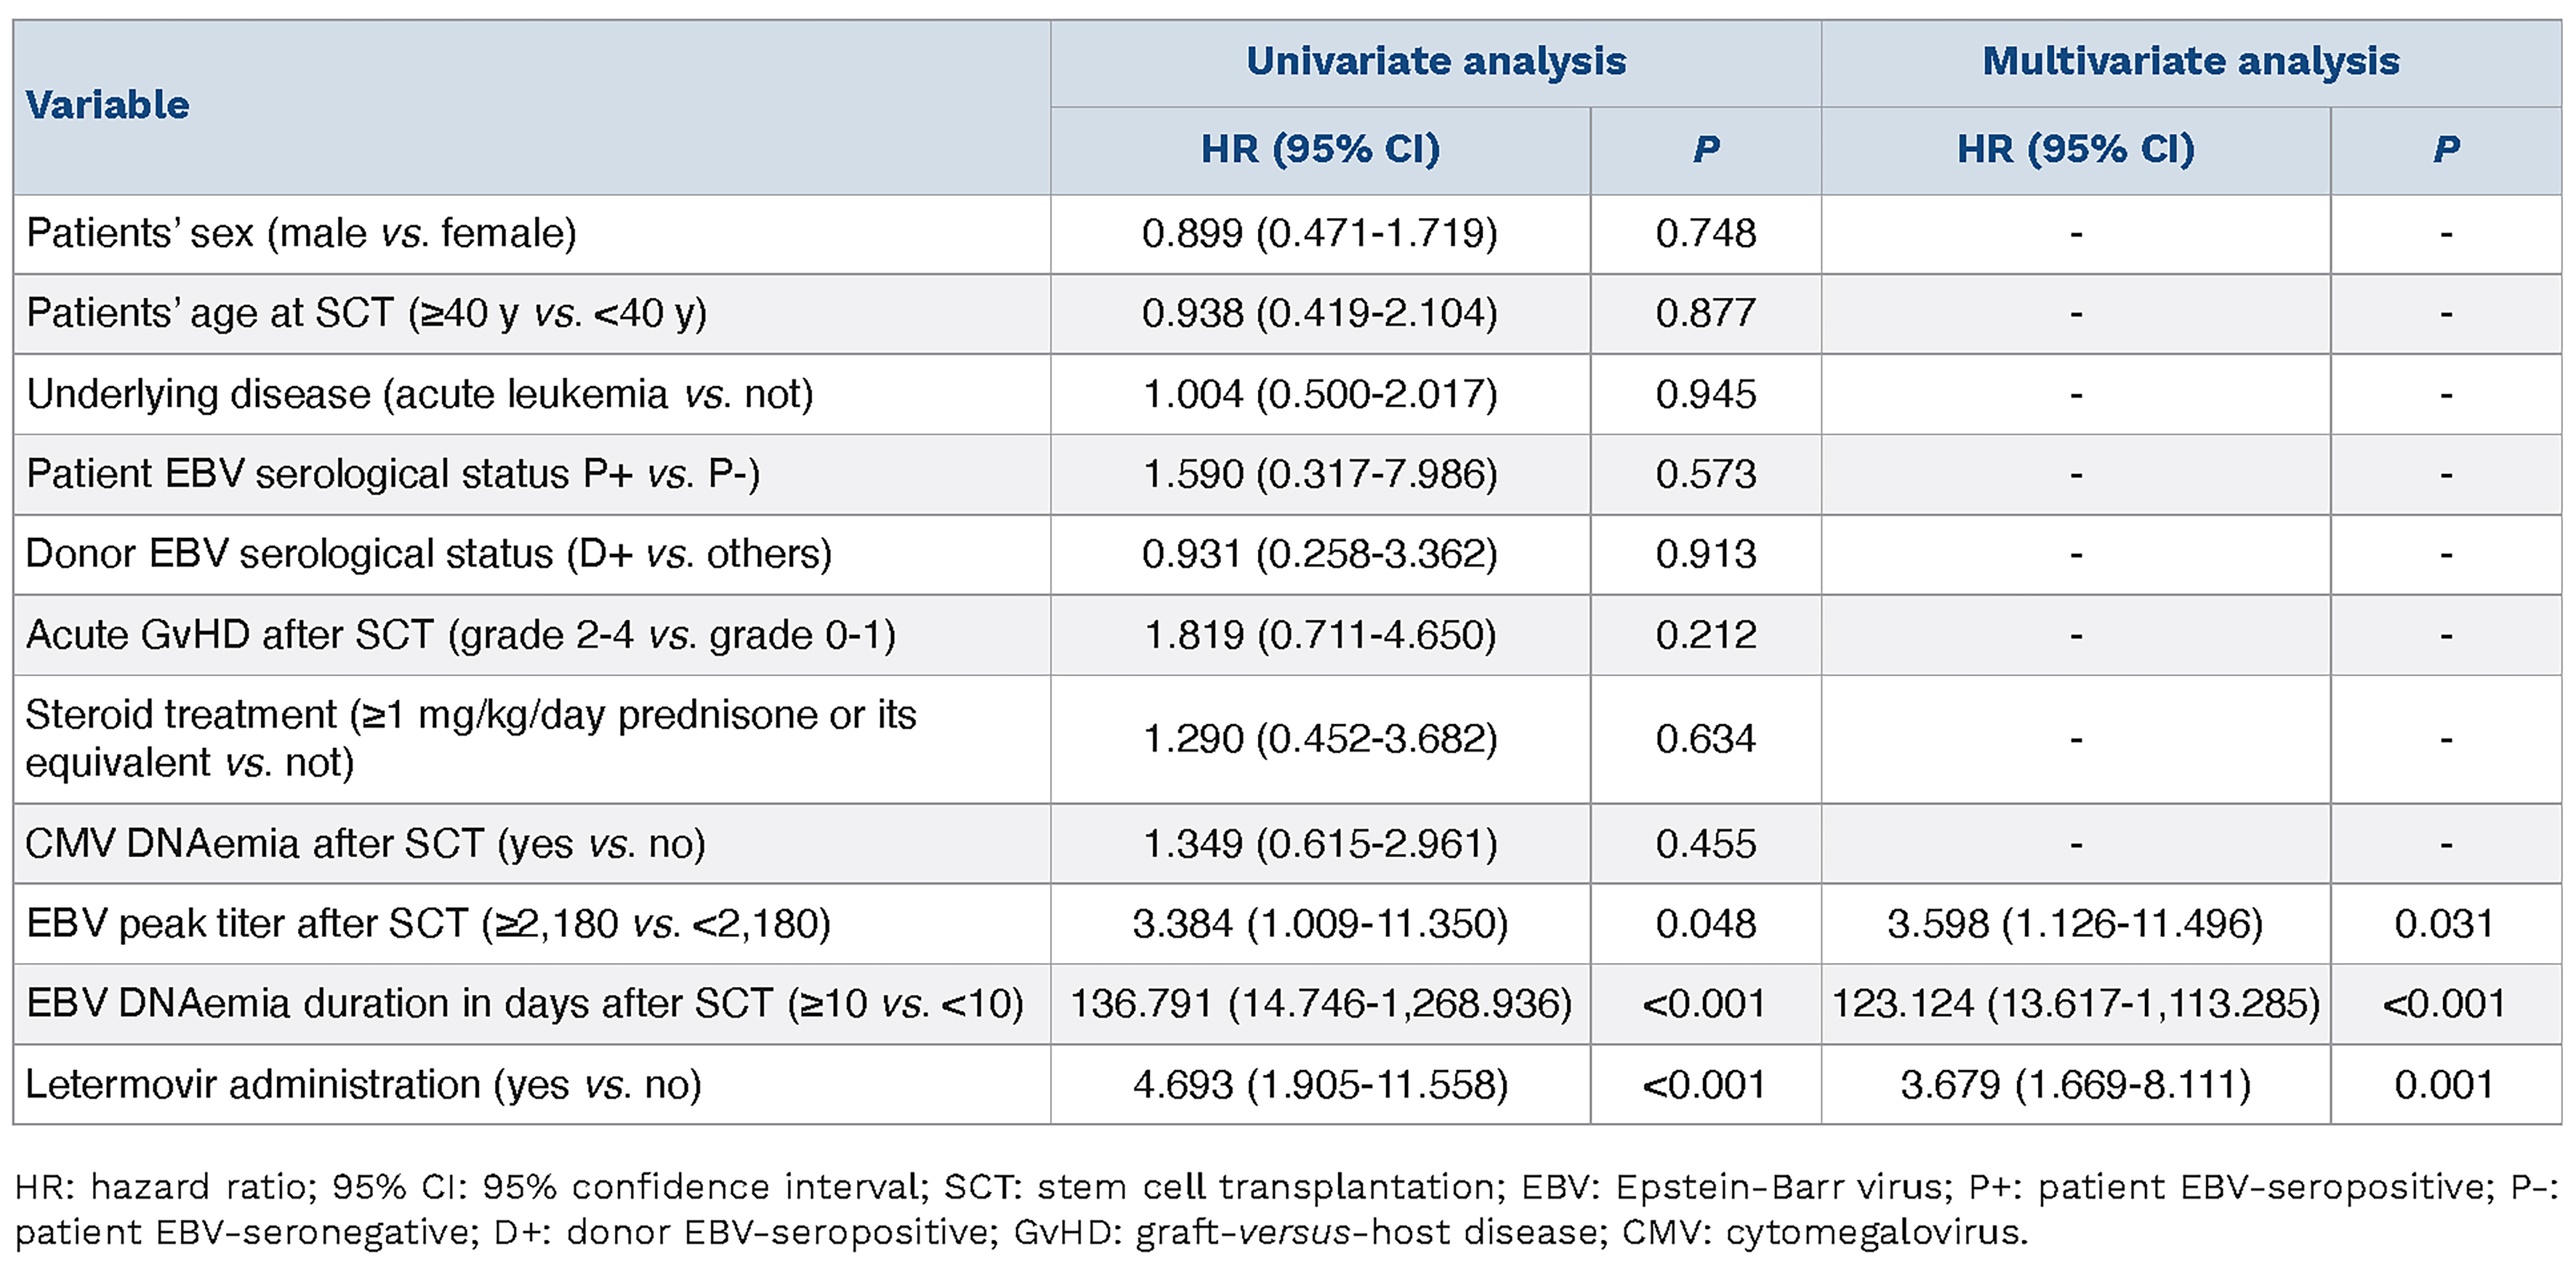Select the Patients' age at SCT row label
The image size is (2576, 1272).
coord(366,314)
